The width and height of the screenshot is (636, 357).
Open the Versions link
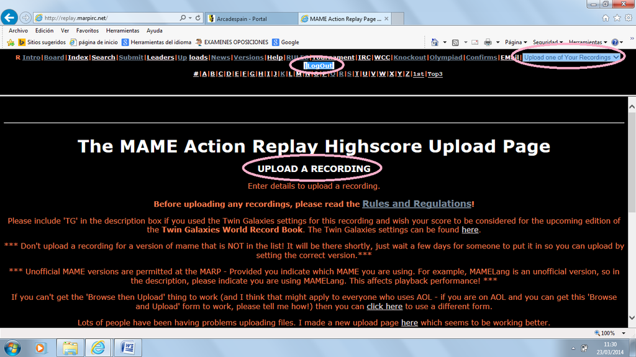248,57
